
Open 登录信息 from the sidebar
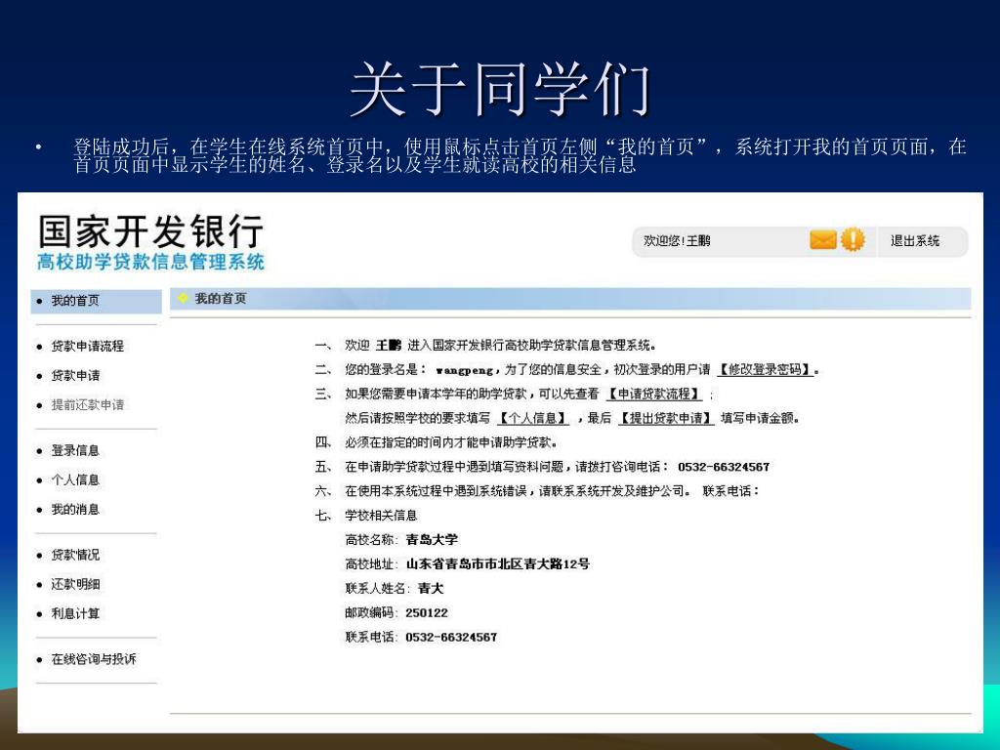[x=75, y=451]
